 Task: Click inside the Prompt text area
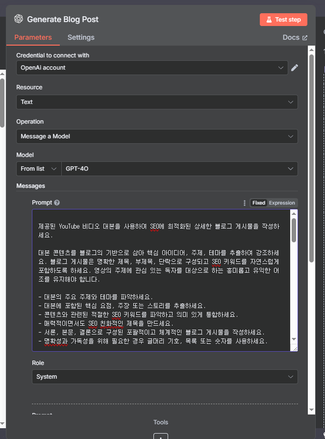161,280
